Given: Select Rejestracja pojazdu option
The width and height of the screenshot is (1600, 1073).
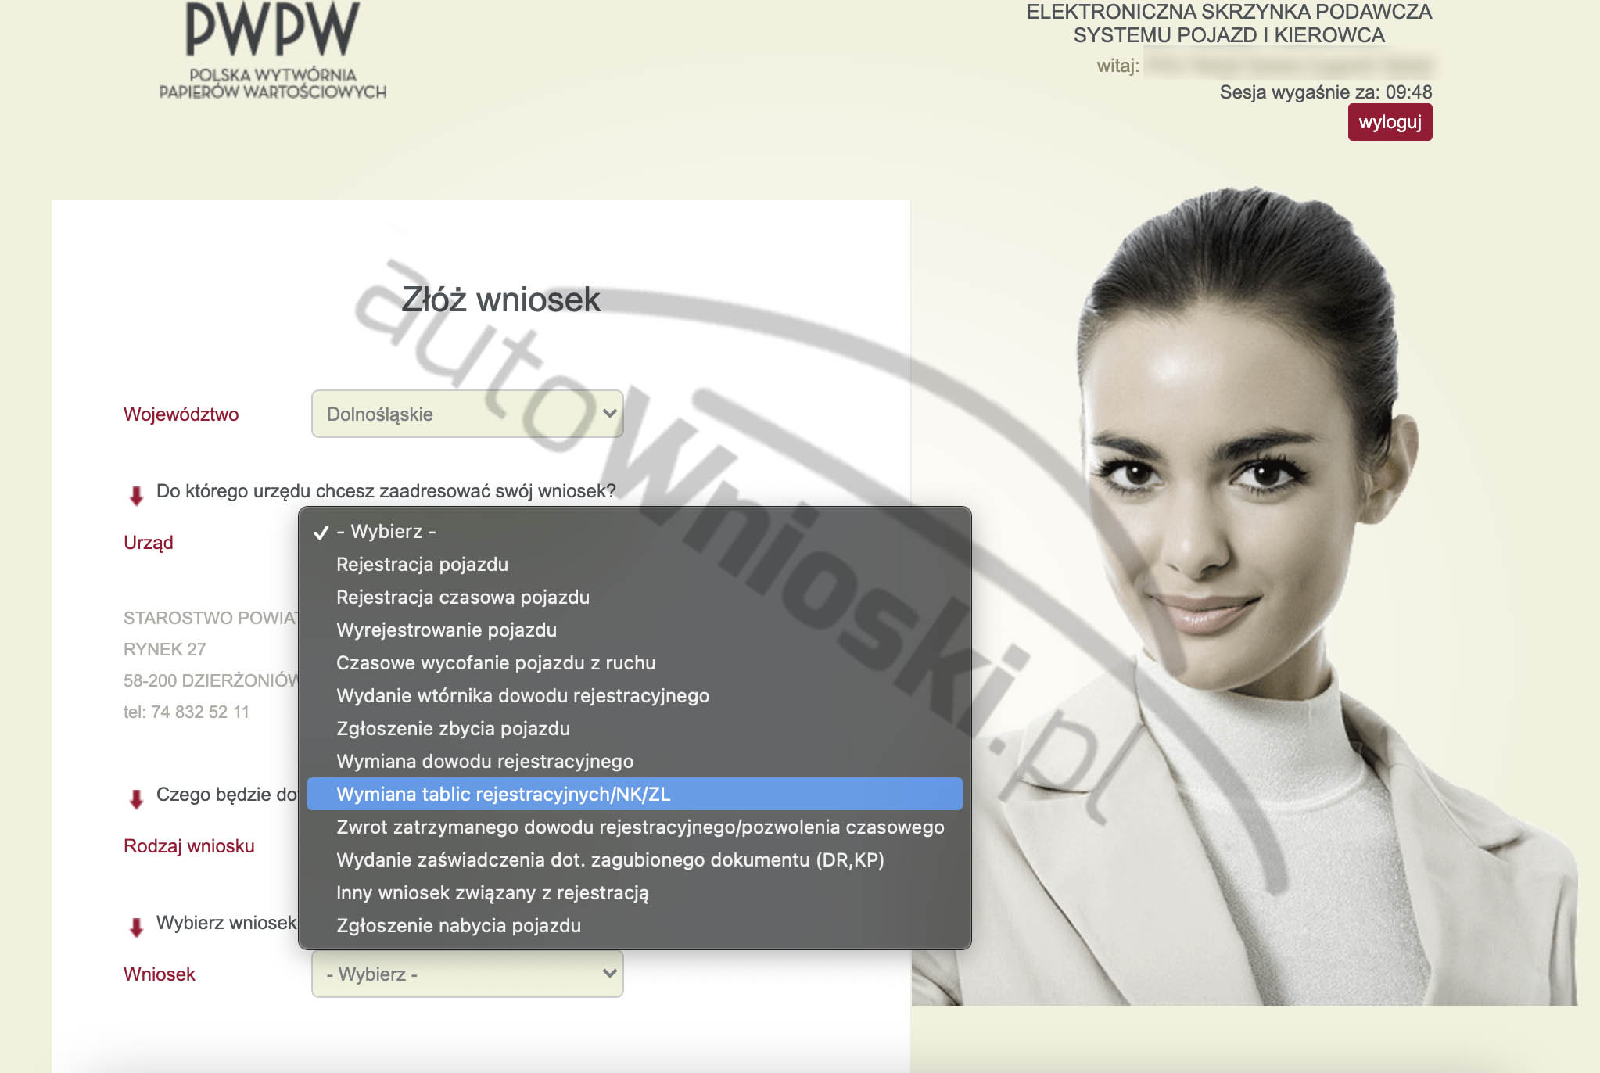Looking at the screenshot, I should [422, 565].
